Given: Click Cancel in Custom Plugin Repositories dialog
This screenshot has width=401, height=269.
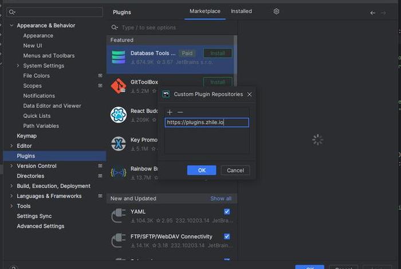Looking at the screenshot, I should coord(235,171).
